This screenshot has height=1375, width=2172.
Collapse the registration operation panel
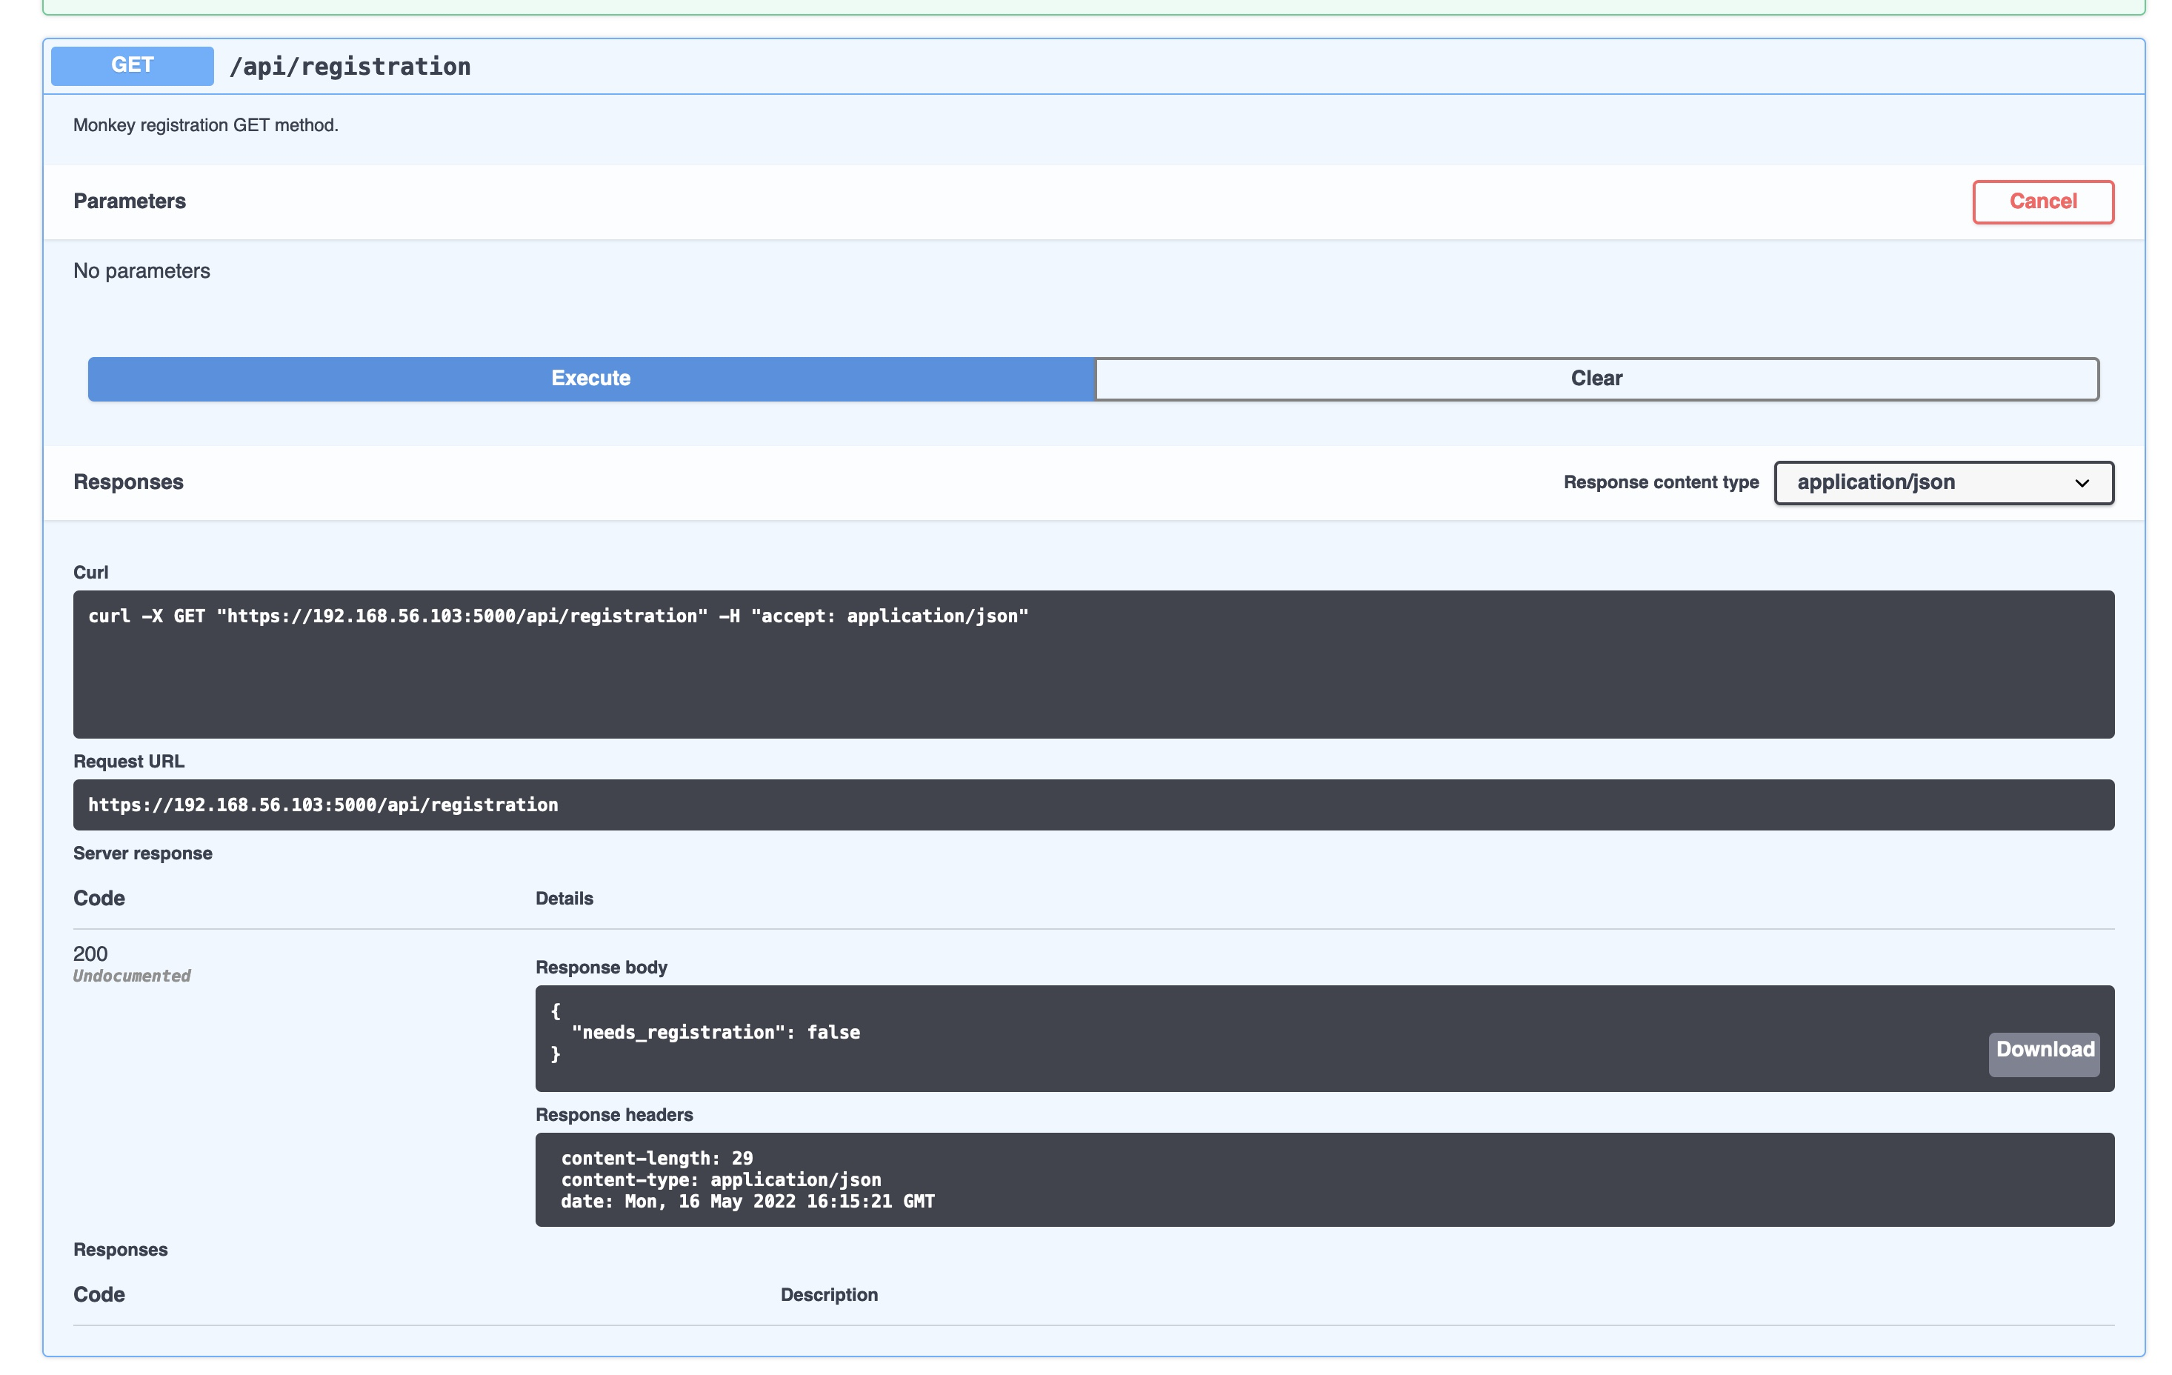click(1082, 65)
